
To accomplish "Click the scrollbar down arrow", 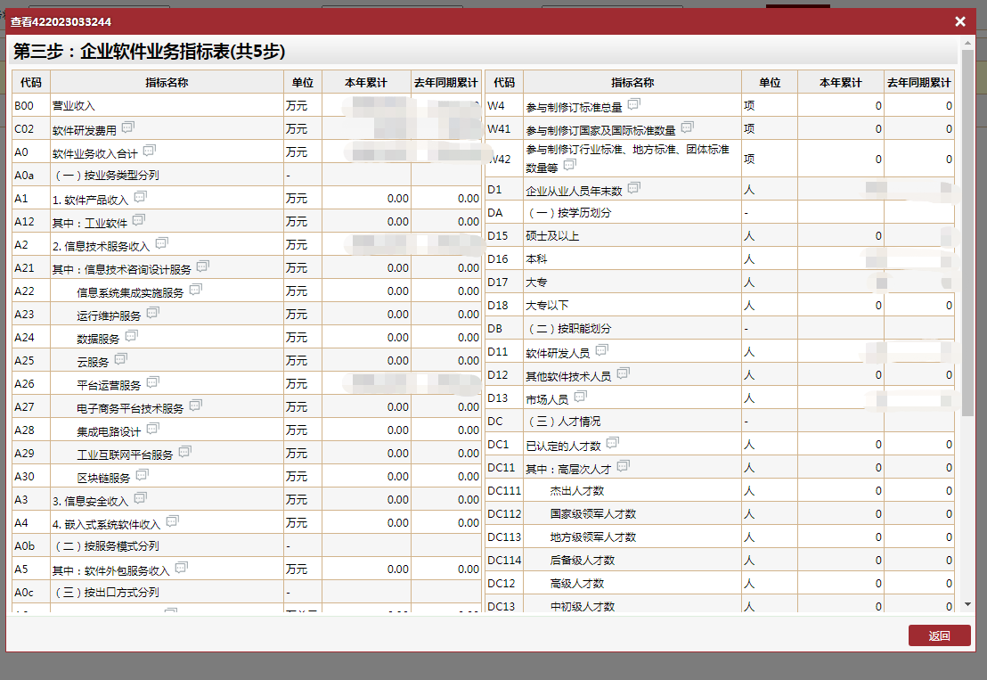I will (x=968, y=604).
